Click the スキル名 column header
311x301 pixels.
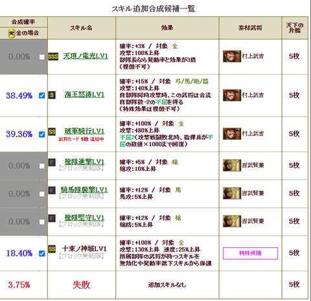coord(81,28)
